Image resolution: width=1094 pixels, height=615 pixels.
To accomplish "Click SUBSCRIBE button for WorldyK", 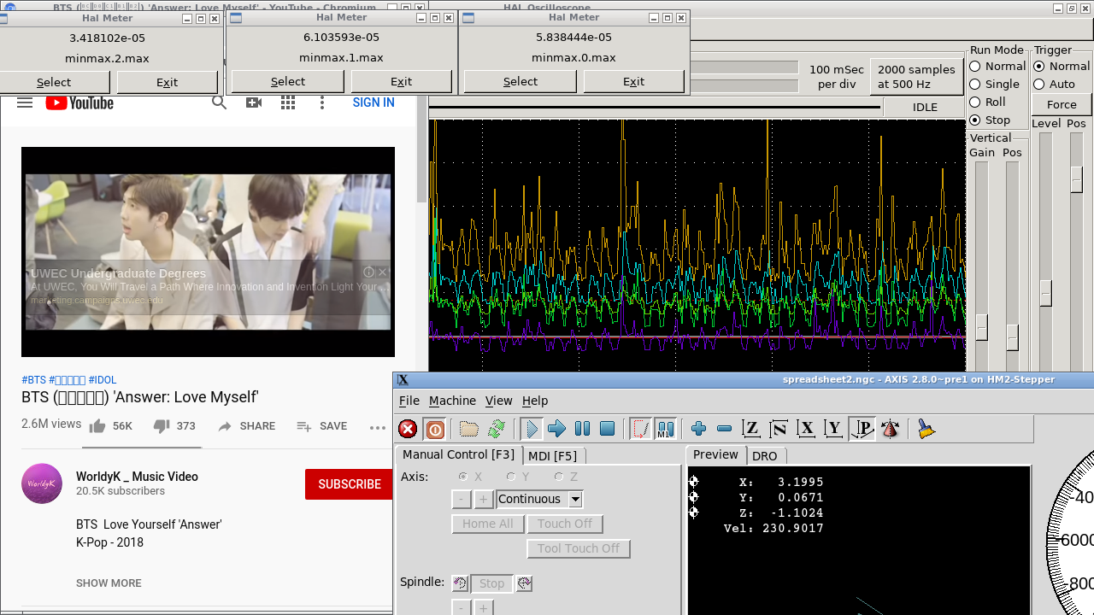I will [x=350, y=484].
